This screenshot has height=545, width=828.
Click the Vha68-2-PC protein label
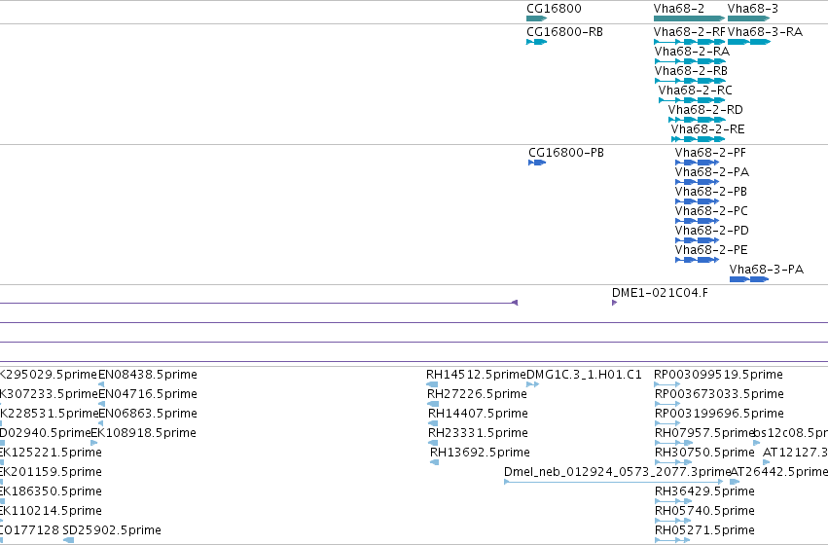(711, 211)
